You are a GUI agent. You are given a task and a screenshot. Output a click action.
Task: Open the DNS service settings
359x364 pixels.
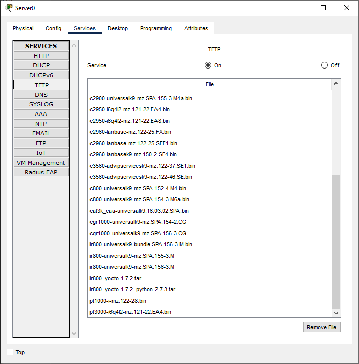41,95
